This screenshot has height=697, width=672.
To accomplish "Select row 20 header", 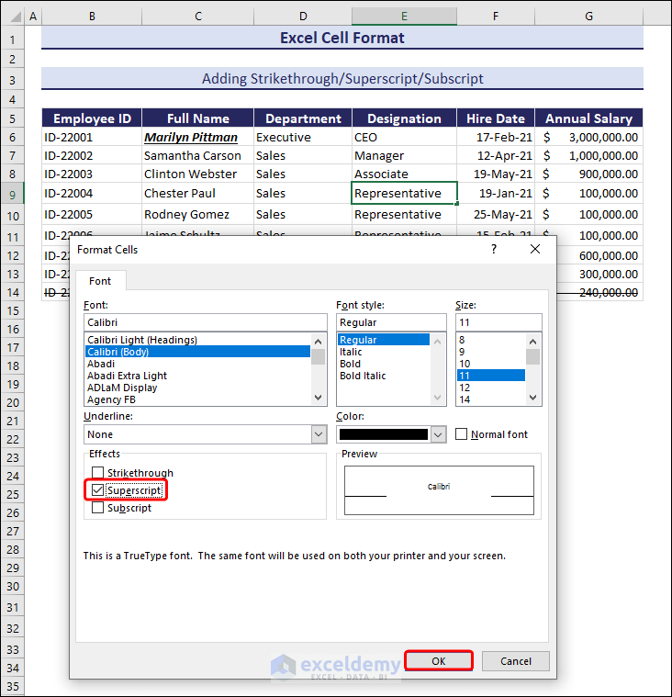I will 13,403.
